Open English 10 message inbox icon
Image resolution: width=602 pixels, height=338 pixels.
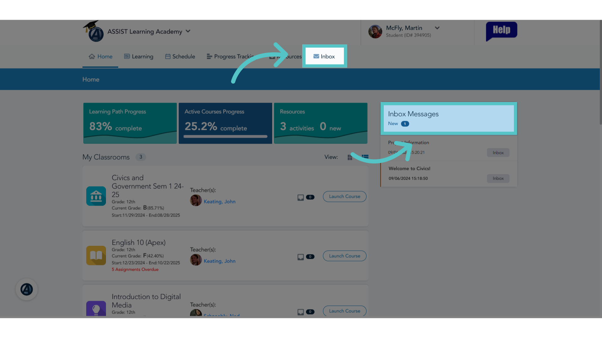pyautogui.click(x=300, y=257)
